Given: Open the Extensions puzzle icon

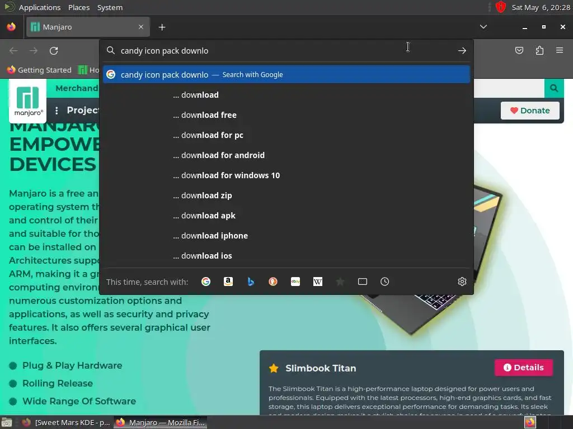Looking at the screenshot, I should point(539,50).
